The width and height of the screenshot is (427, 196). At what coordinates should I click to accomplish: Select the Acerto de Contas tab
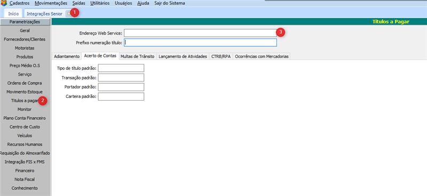(x=100, y=56)
